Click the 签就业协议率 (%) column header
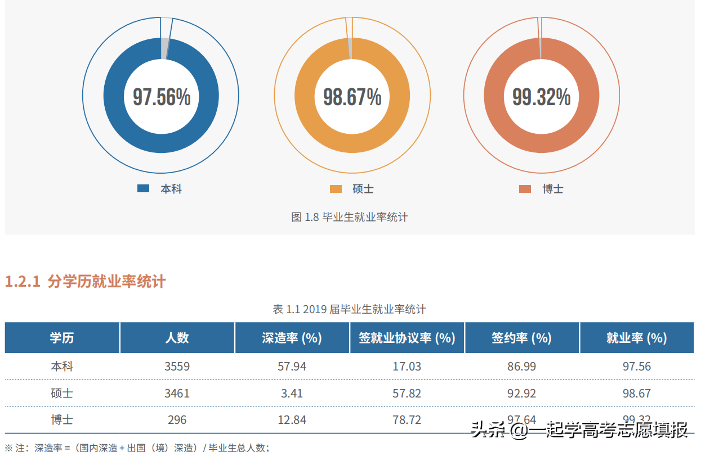This screenshot has height=452, width=701. coord(407,338)
